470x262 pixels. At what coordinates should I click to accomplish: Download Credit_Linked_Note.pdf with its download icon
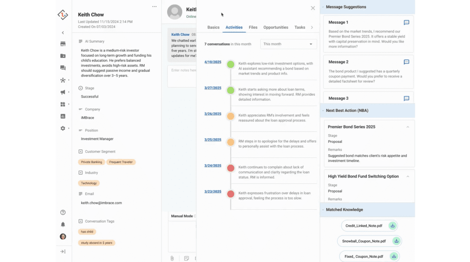coord(392,226)
